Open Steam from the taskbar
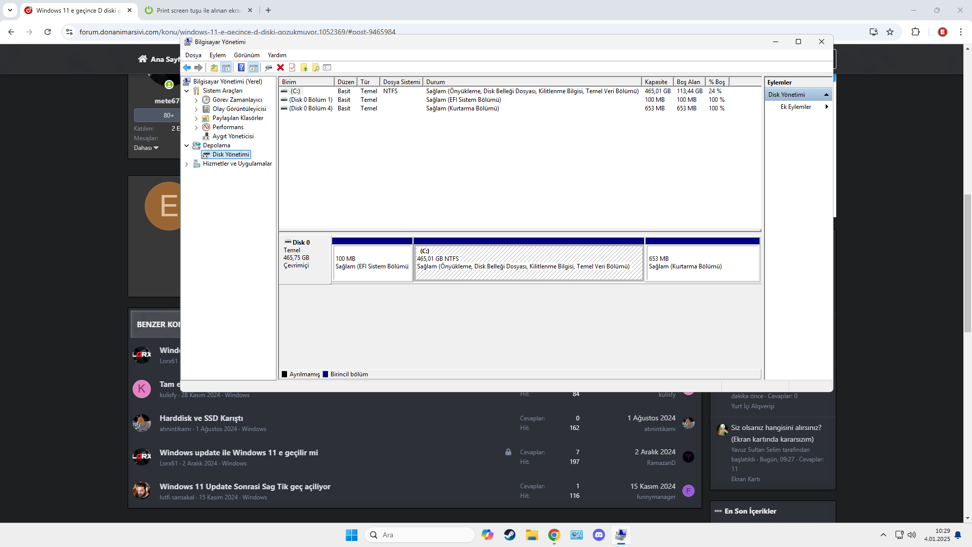This screenshot has width=972, height=547. (509, 535)
